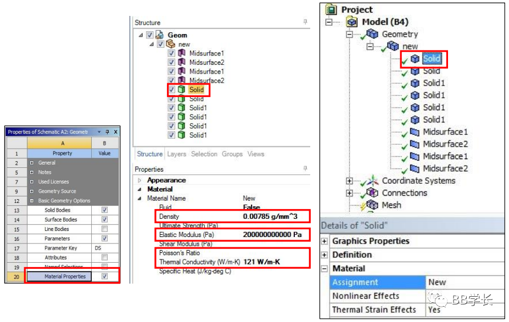The height and width of the screenshot is (322, 509).
Task: Click the Project icon at top of outline
Action: tap(330, 9)
